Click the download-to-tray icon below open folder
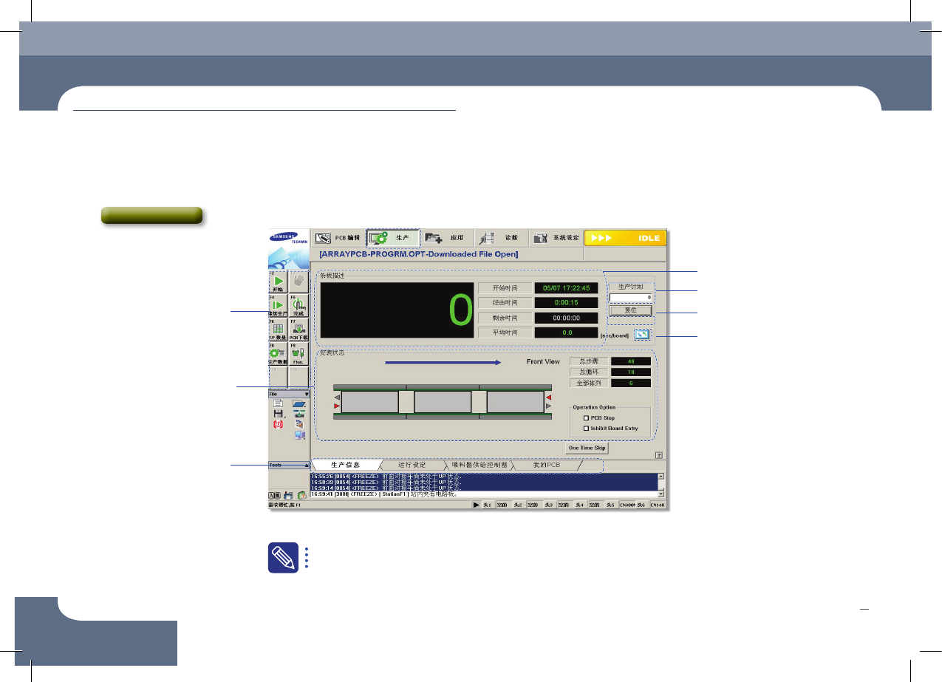Image resolution: width=942 pixels, height=682 pixels. [298, 414]
